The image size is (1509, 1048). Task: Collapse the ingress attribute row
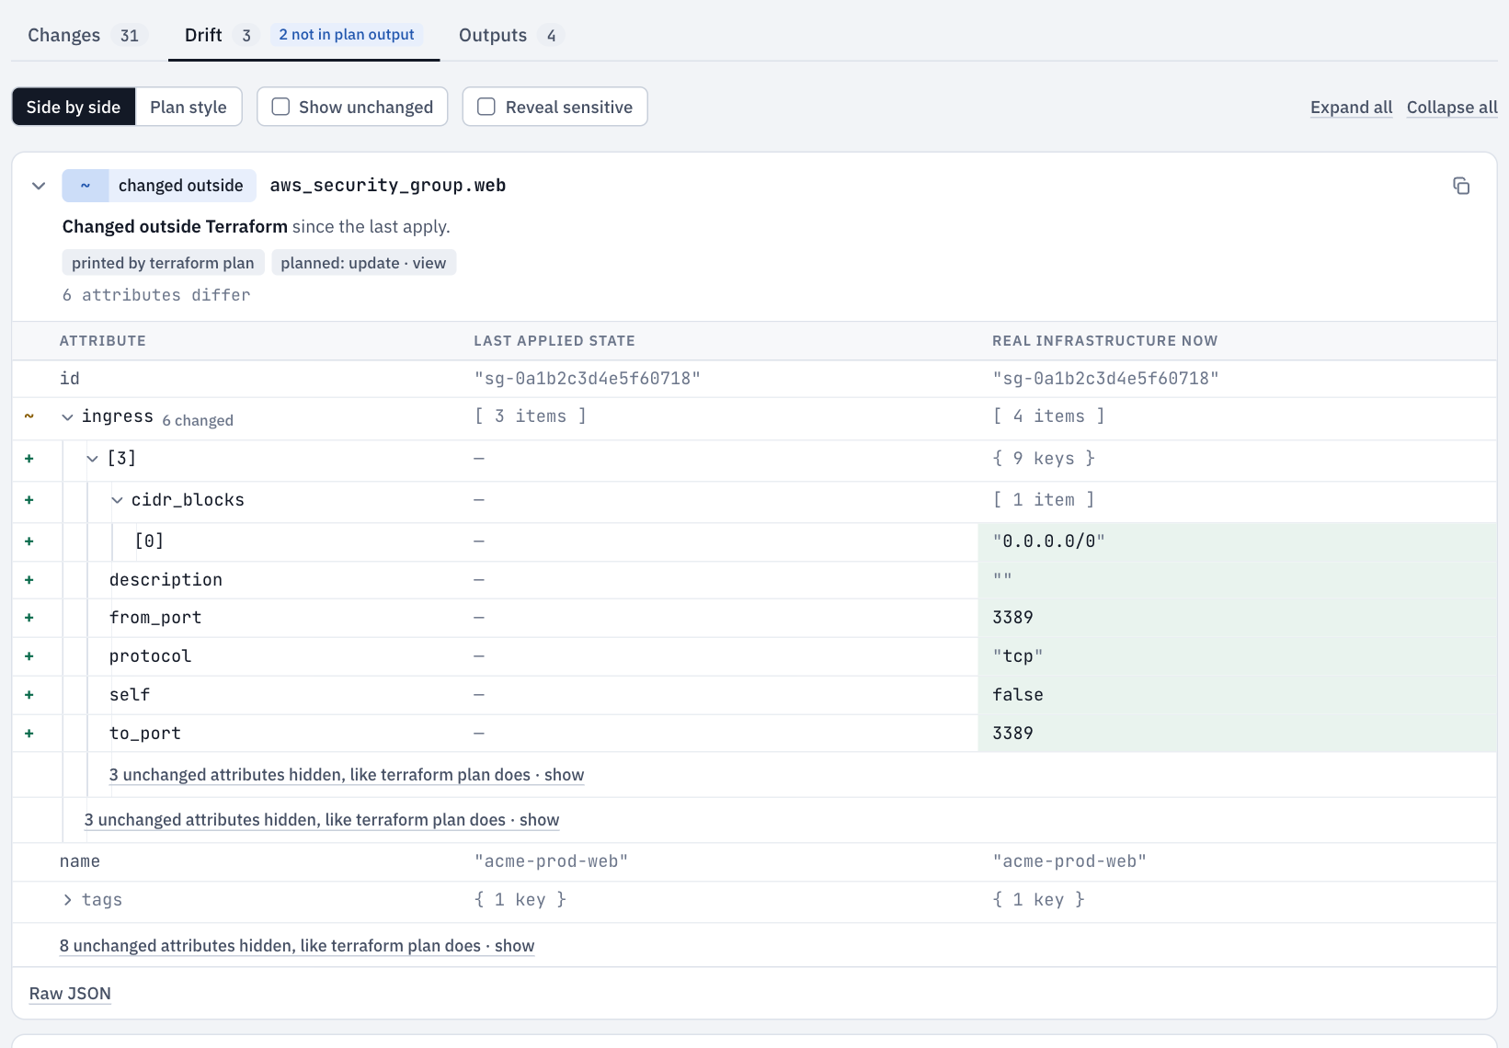coord(67,417)
